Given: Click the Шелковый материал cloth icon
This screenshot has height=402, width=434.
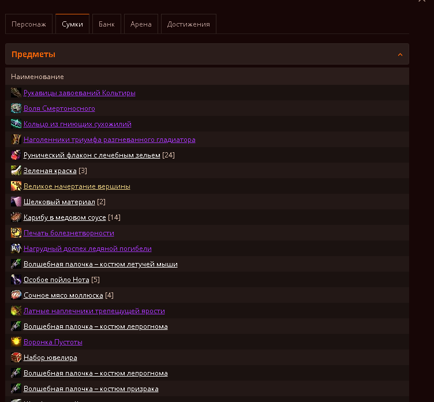Looking at the screenshot, I should click(x=16, y=202).
